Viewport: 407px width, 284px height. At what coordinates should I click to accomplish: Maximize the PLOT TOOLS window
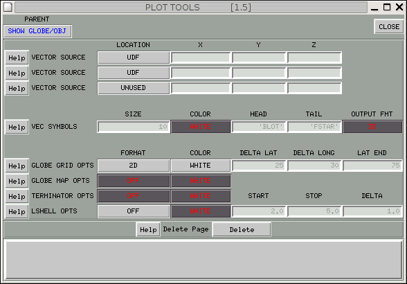coord(387,7)
